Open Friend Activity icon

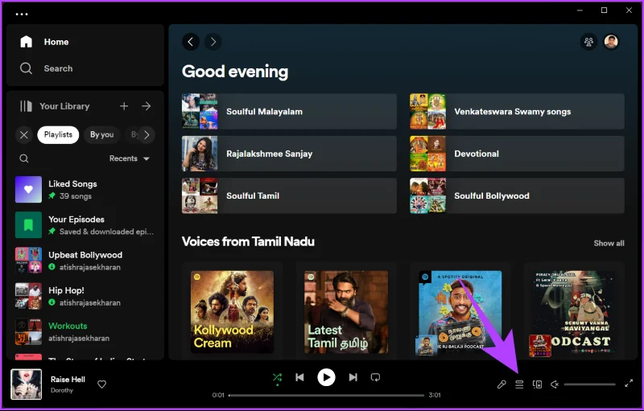(x=588, y=42)
